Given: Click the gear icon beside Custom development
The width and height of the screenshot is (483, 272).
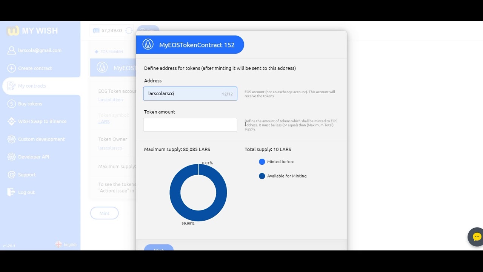Looking at the screenshot, I should 12,139.
